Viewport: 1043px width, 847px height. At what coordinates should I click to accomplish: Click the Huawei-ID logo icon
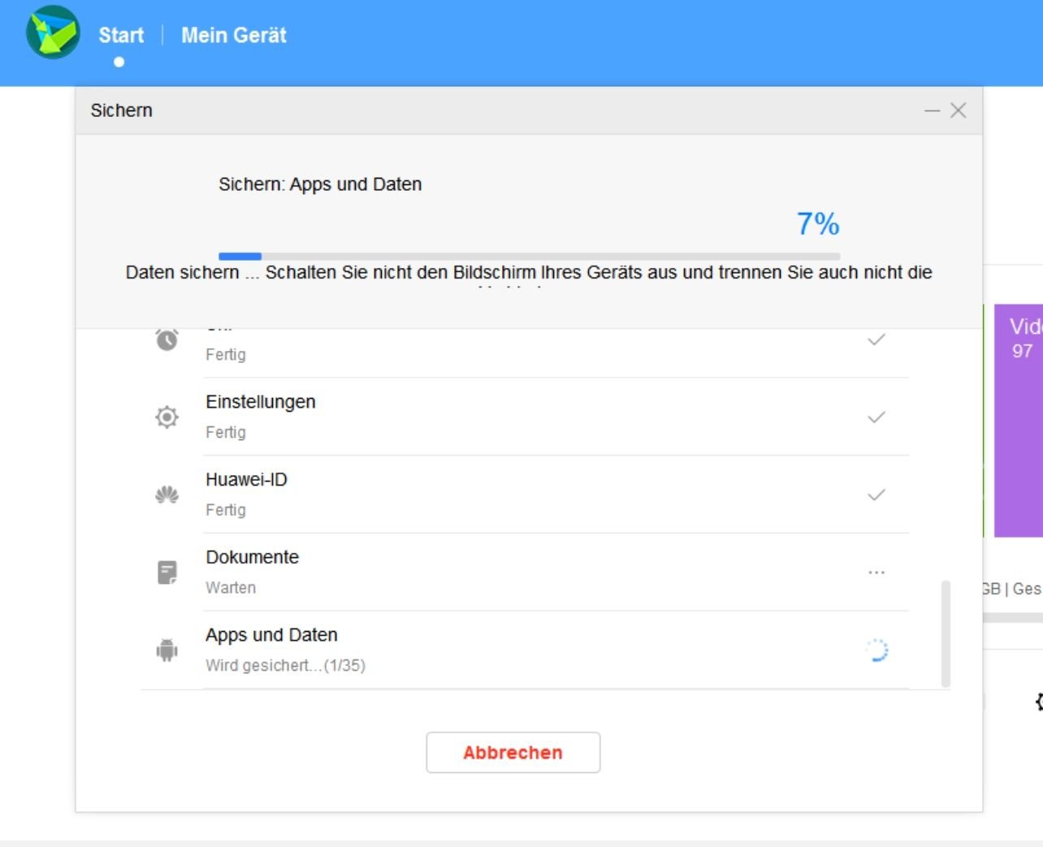(x=167, y=495)
